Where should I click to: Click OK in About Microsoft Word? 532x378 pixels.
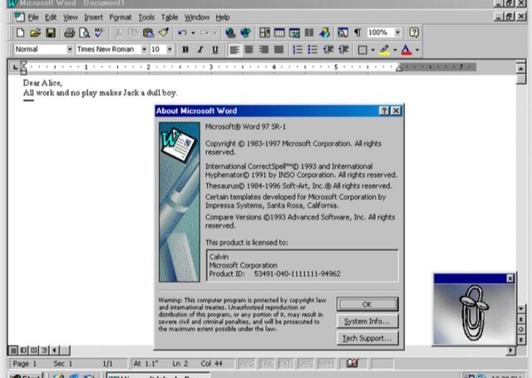[367, 304]
